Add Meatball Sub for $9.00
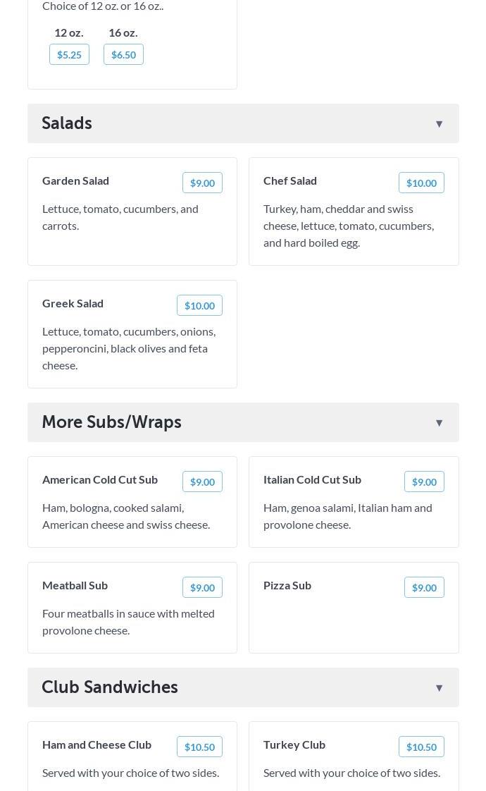486x791 pixels. click(202, 588)
